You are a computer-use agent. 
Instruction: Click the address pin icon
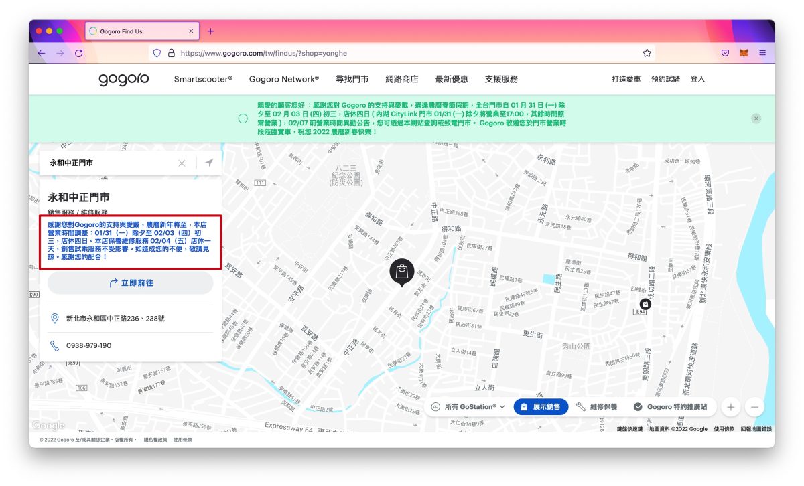pyautogui.click(x=55, y=319)
